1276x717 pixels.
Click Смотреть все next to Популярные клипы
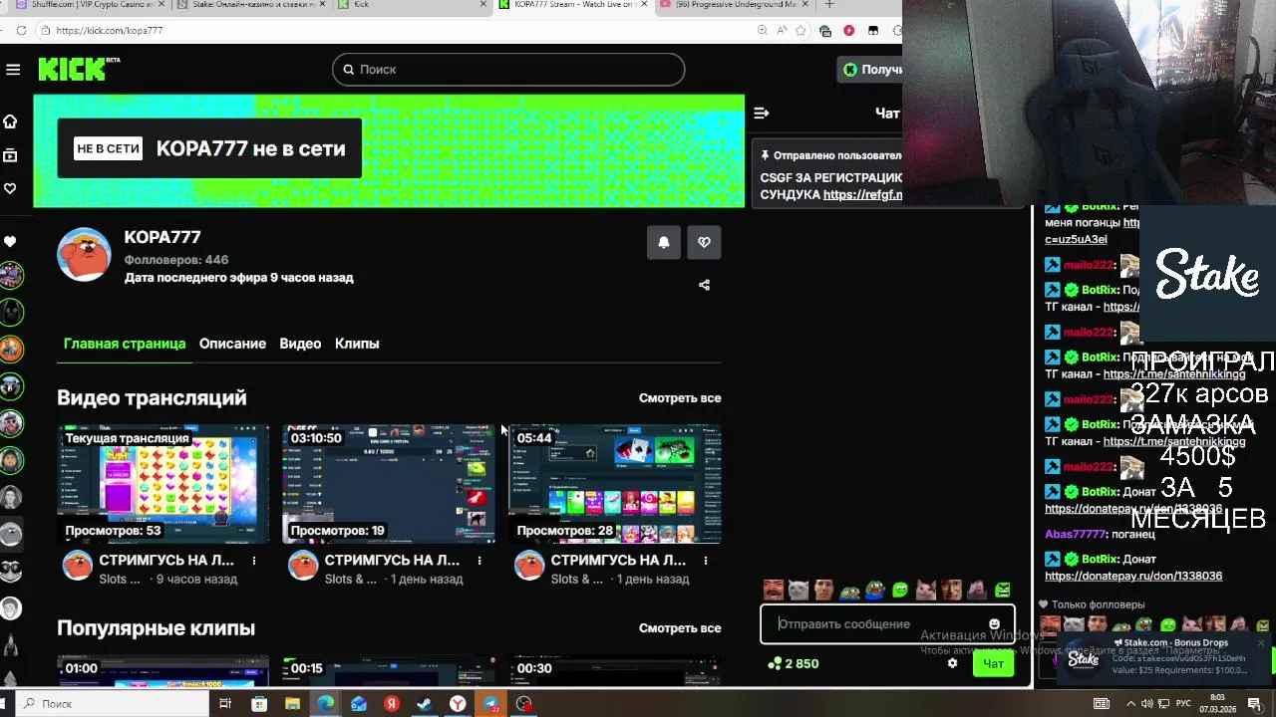coord(680,628)
